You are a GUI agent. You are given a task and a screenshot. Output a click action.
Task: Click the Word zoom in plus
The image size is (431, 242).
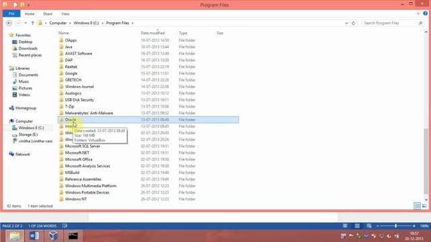(414, 226)
